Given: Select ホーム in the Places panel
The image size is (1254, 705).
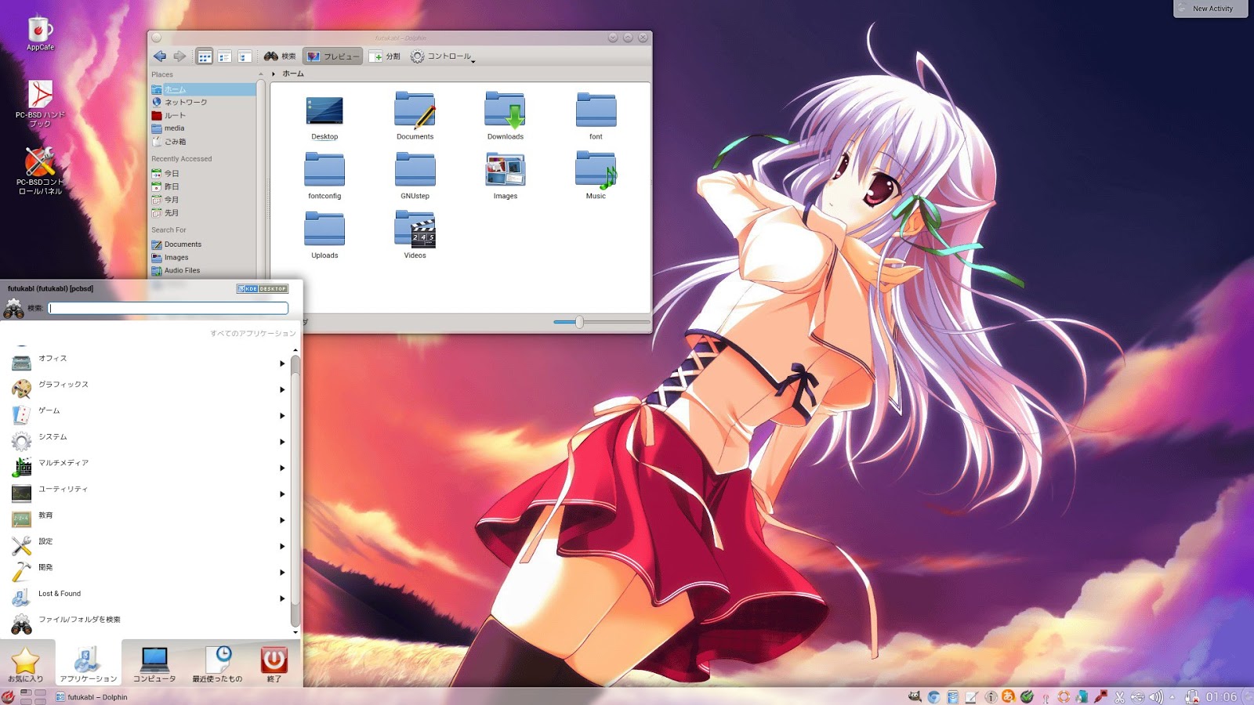Looking at the screenshot, I should (x=203, y=89).
